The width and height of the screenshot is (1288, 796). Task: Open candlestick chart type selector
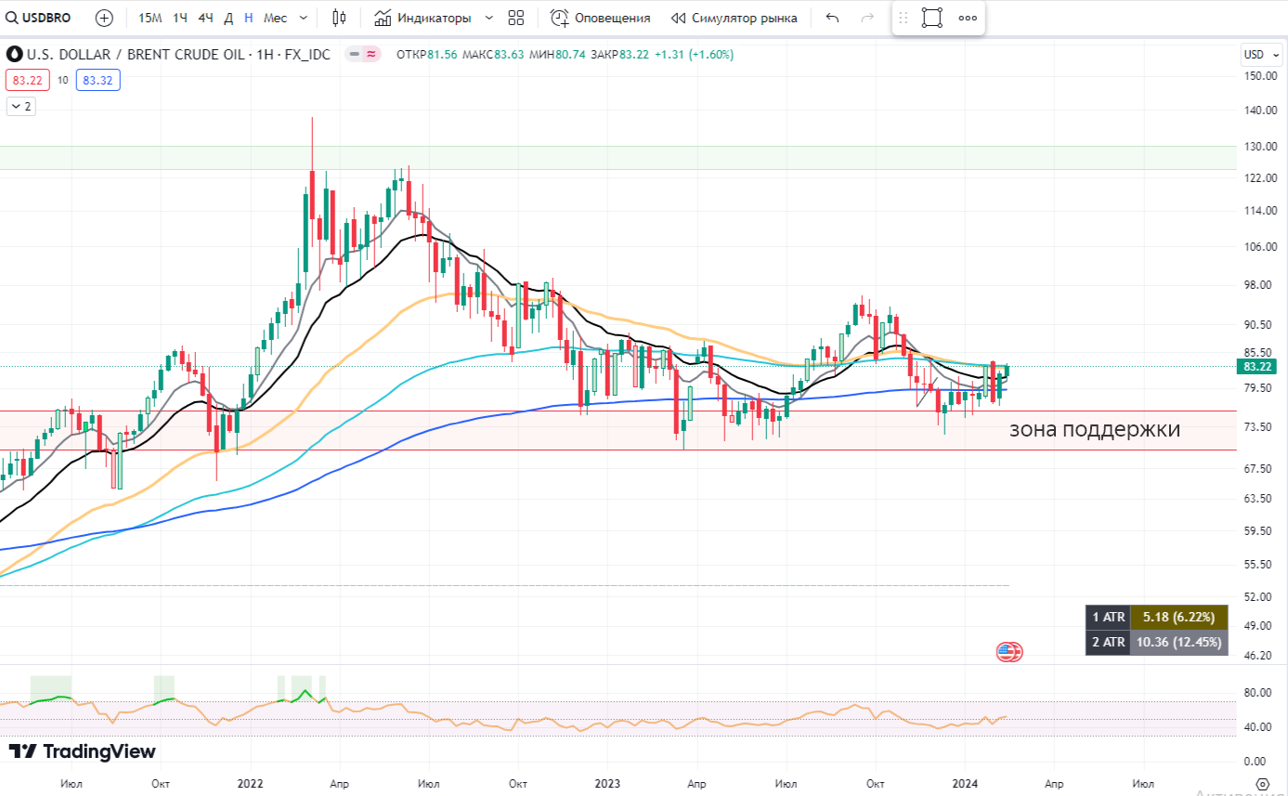pos(339,18)
